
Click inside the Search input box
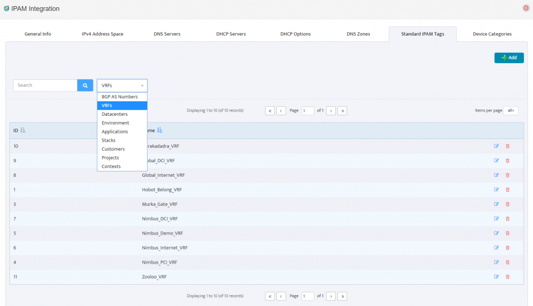pyautogui.click(x=44, y=85)
